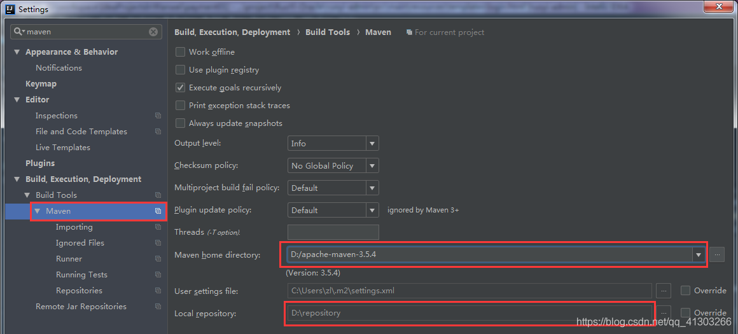Click the project-level icon next to Runner

click(158, 259)
